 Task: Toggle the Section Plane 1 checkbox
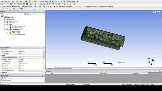tap(1, 80)
